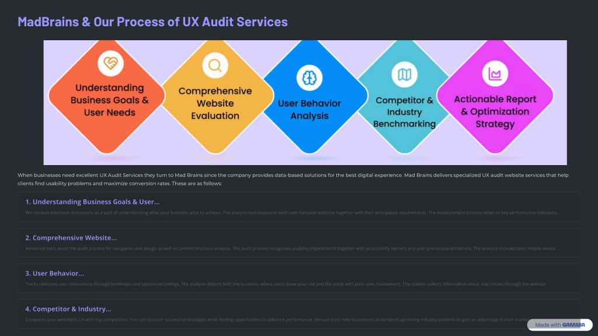Click 'Understanding Business Goals & User Needs' diamond text
This screenshot has width=598, height=336.
[109, 100]
